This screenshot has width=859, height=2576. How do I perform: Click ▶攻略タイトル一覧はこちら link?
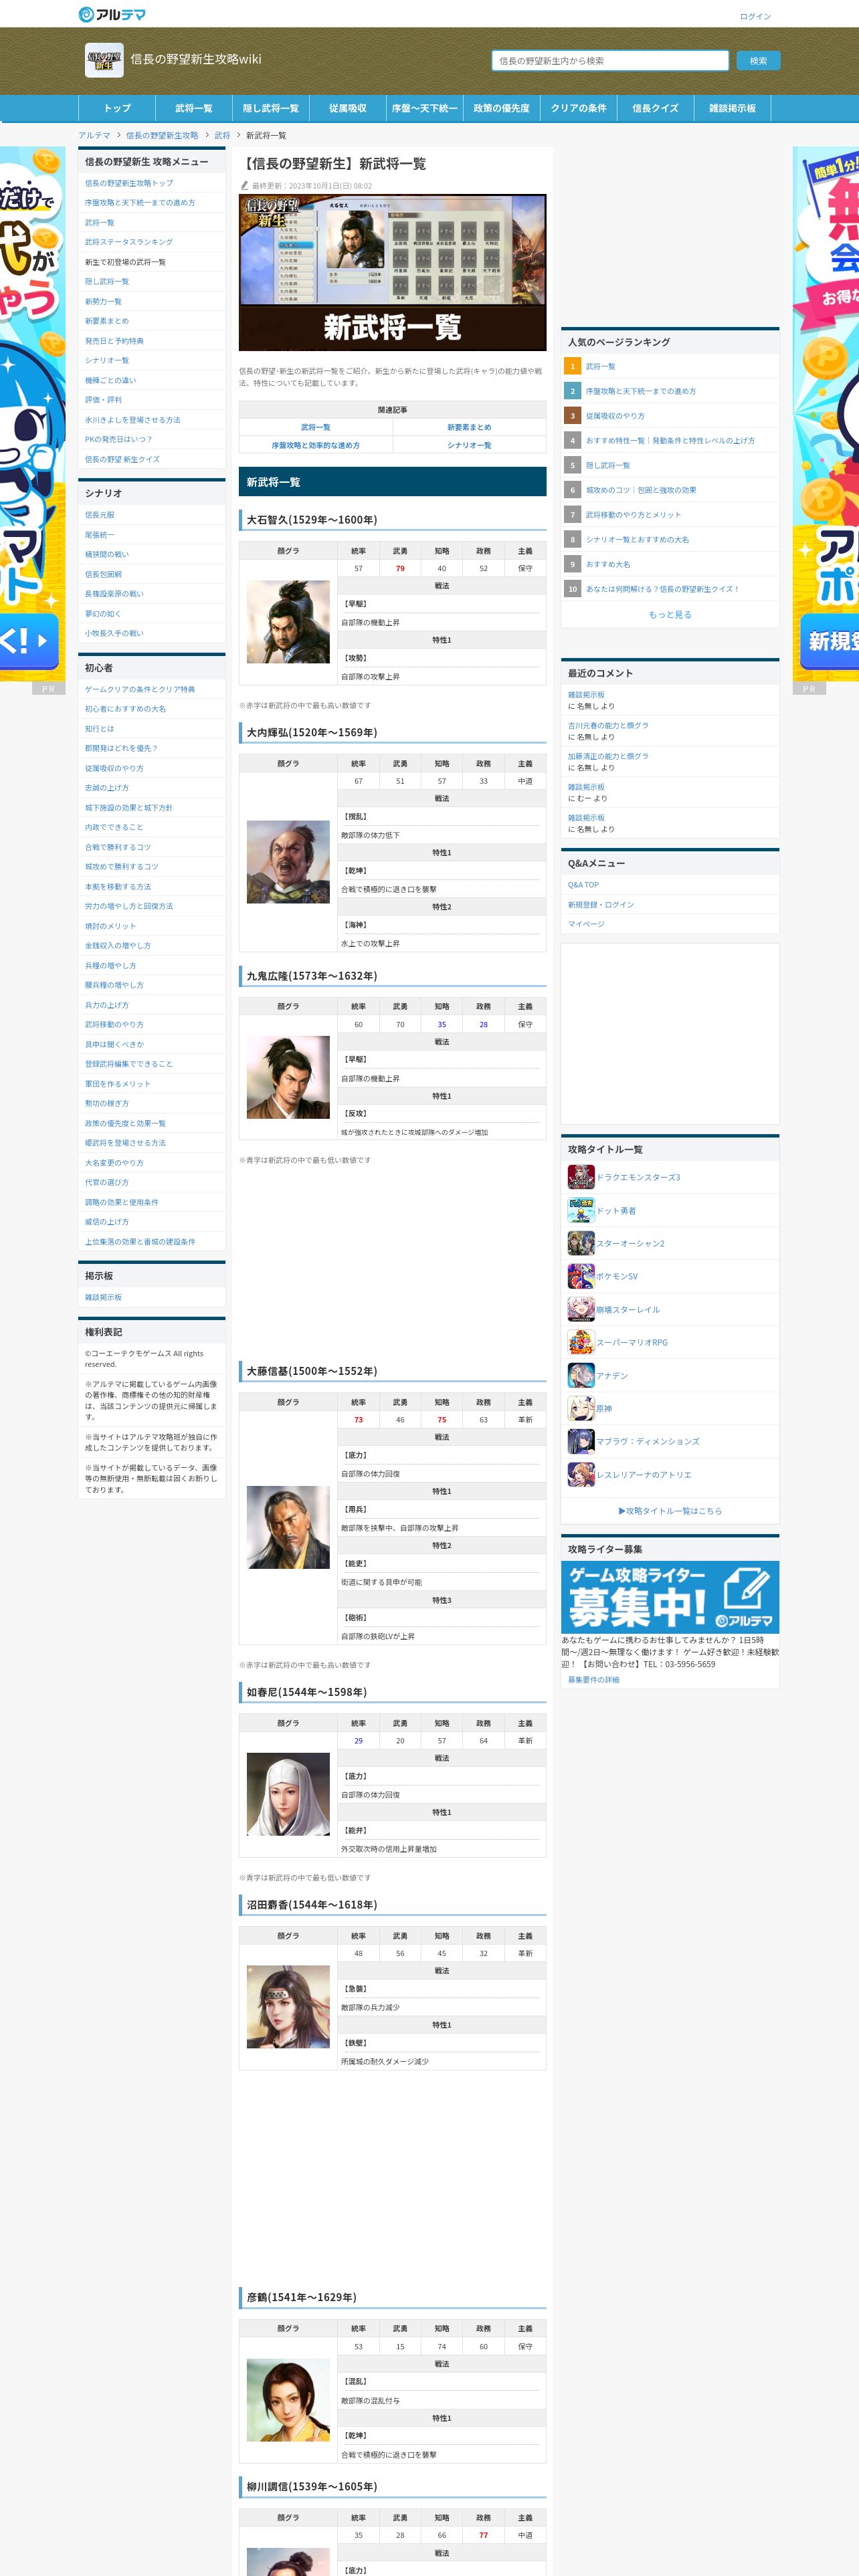(670, 1511)
